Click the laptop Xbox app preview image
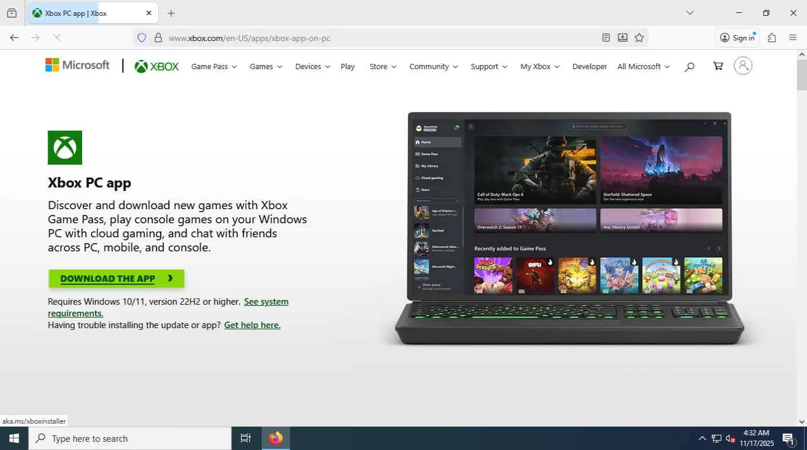This screenshot has height=450, width=807. pos(569,229)
